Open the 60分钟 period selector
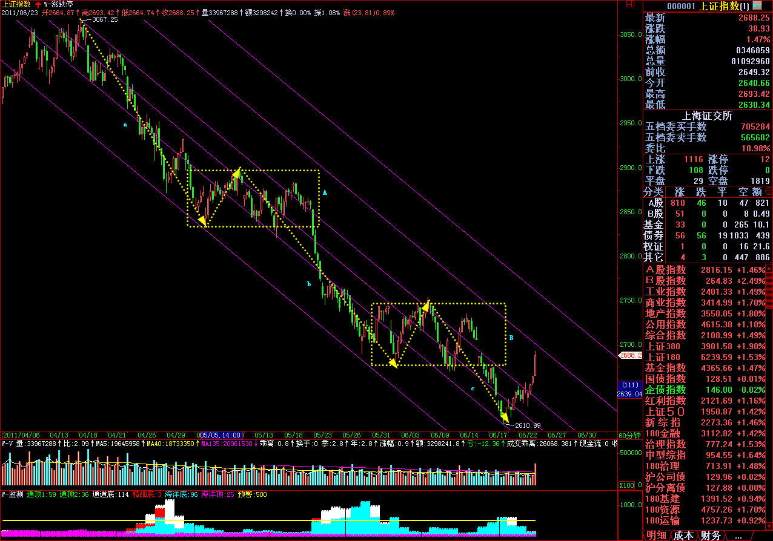Image resolution: width=773 pixels, height=541 pixels. point(629,435)
